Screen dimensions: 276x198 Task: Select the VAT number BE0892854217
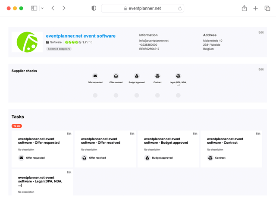[149, 49]
